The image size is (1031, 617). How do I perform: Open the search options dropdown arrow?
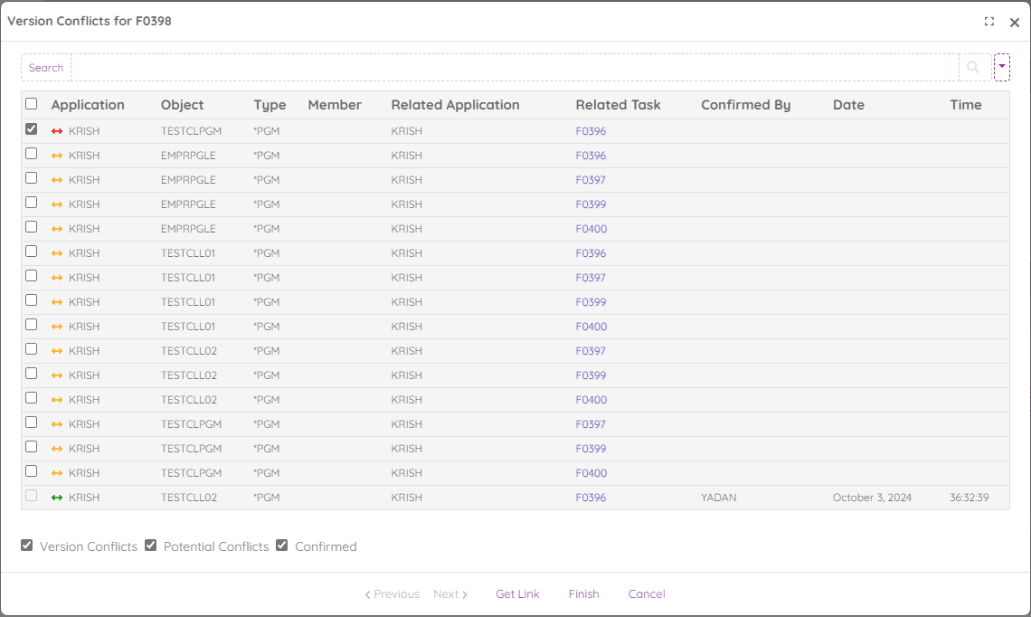click(1002, 67)
